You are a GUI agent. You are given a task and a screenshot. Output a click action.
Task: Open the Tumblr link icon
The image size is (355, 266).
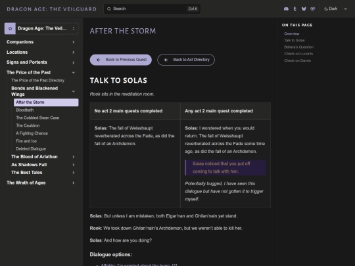[x=295, y=9]
